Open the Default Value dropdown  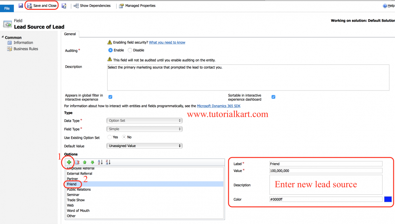pyautogui.click(x=144, y=146)
